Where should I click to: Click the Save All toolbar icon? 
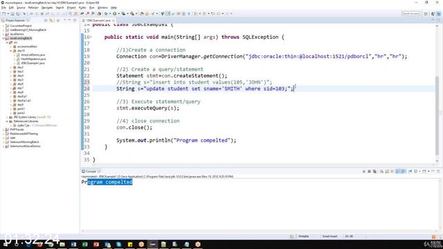(x=17, y=14)
